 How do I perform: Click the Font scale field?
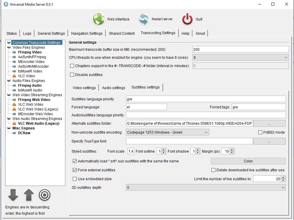(131, 151)
